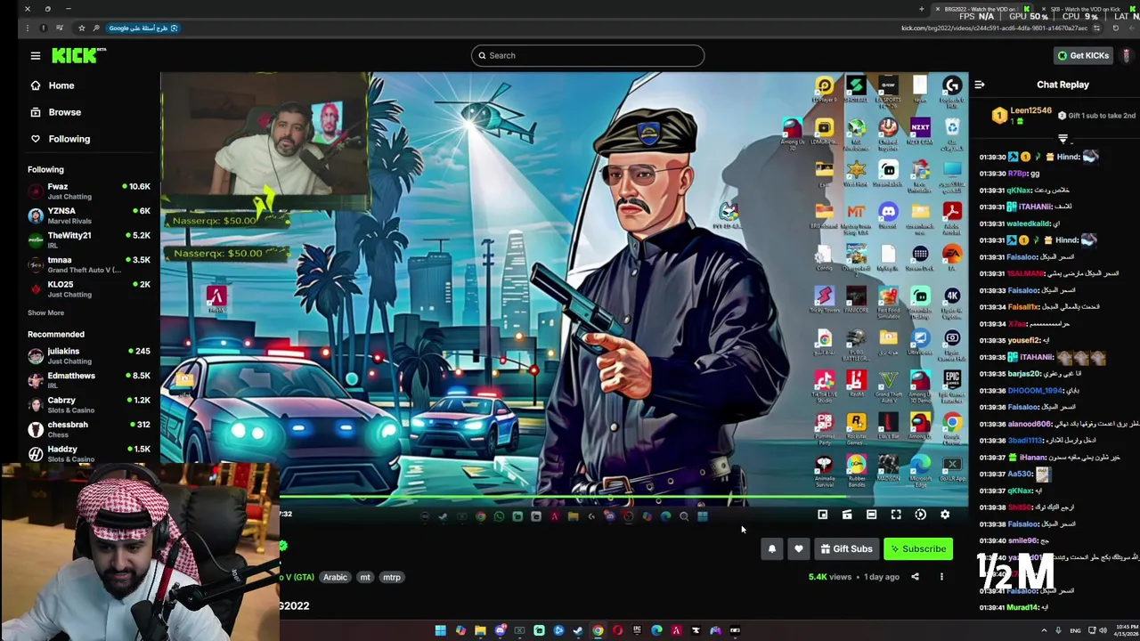1140x641 pixels.
Task: Click the green Subscribe button
Action: [x=918, y=549]
